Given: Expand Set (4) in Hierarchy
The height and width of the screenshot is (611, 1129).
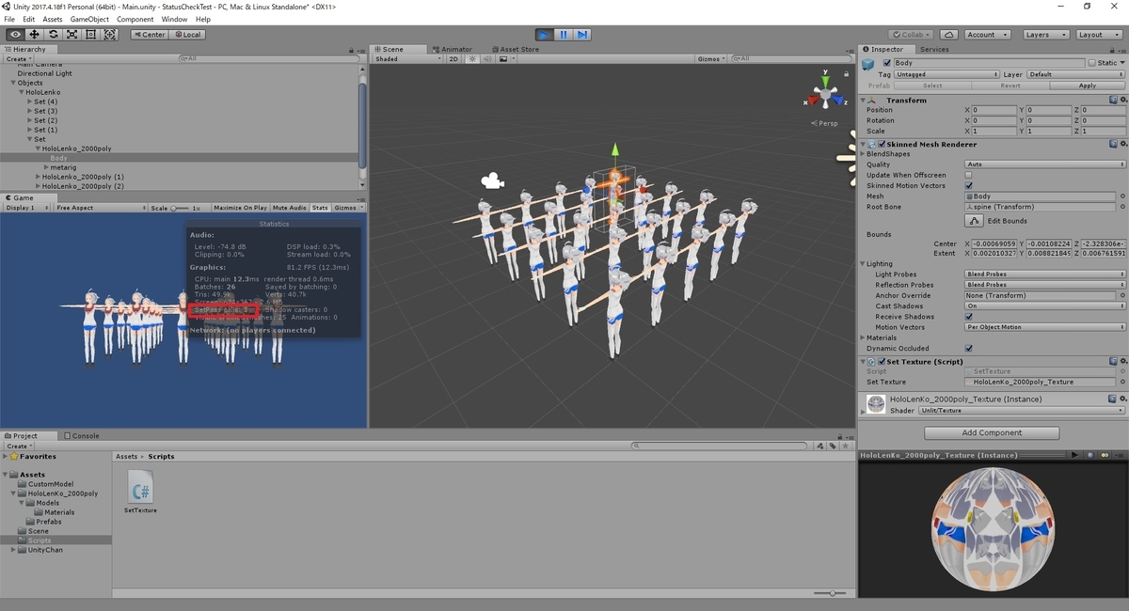Looking at the screenshot, I should pos(30,102).
